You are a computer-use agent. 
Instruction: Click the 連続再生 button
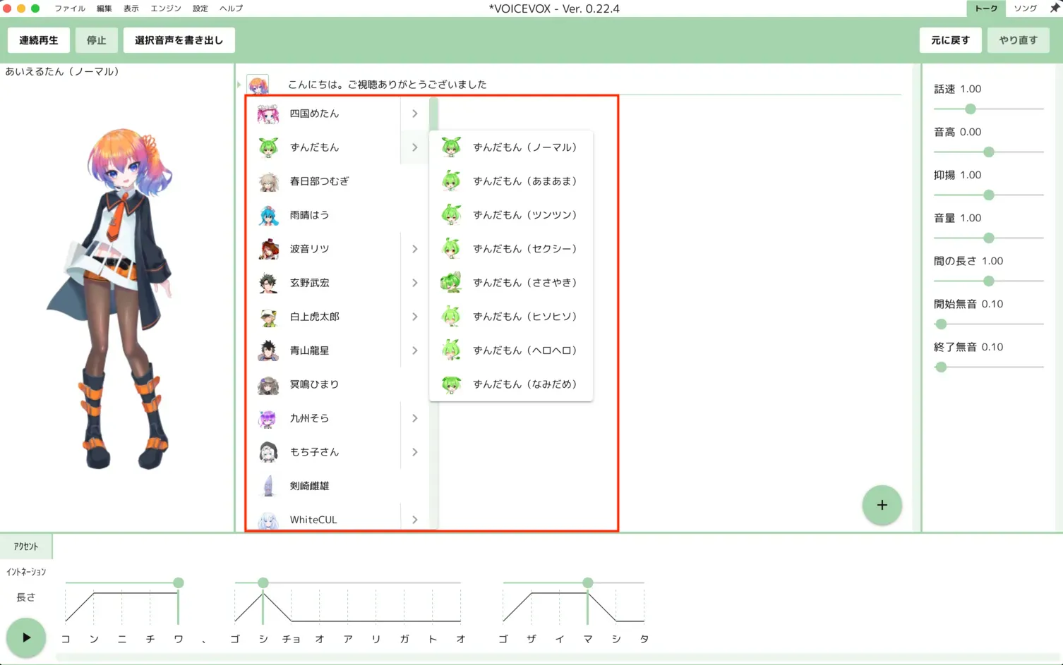click(39, 40)
